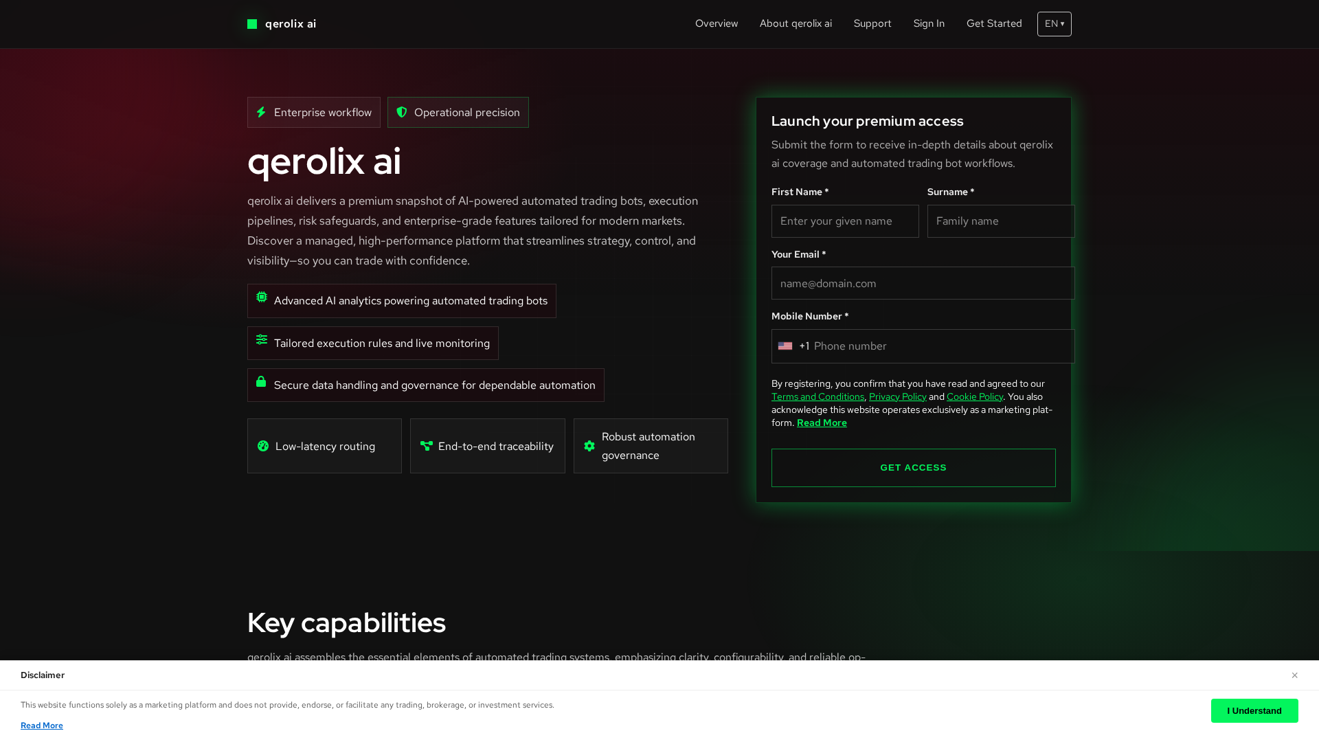1319x742 pixels.
Task: Click the Advanced AI analytics feature text
Action: [x=411, y=301]
